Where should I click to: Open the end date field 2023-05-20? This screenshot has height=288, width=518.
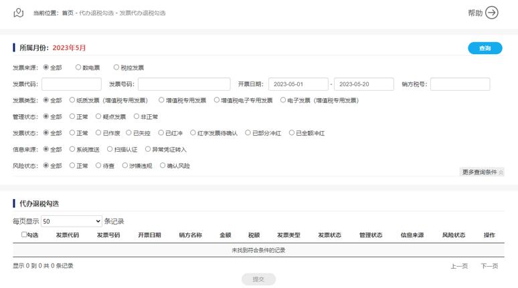363,84
